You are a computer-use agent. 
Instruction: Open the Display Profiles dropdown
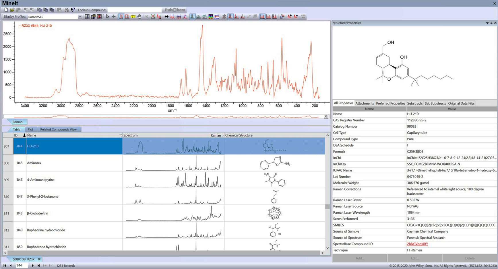tap(80, 17)
